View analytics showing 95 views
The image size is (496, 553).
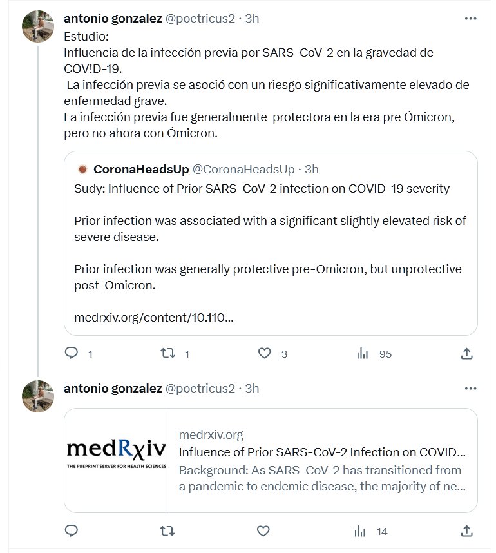pos(363,353)
